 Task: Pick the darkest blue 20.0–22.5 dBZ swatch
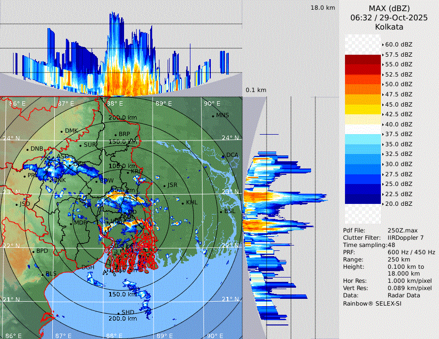(362, 199)
